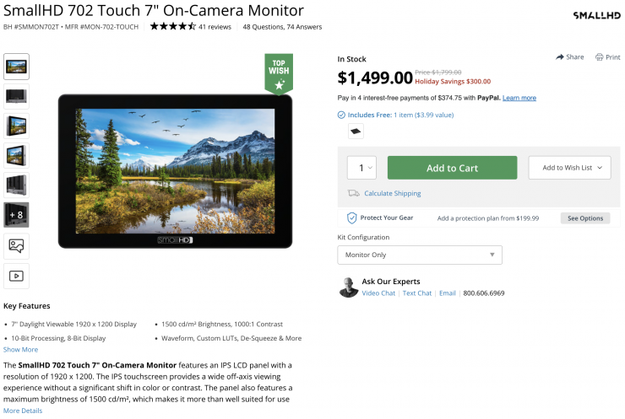Expand Show More key features
This screenshot has height=419, width=625.
click(x=20, y=349)
